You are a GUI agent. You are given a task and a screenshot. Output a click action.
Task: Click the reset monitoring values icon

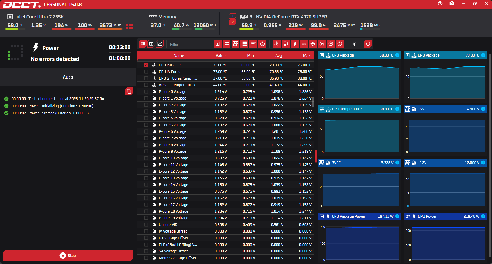coord(368,44)
